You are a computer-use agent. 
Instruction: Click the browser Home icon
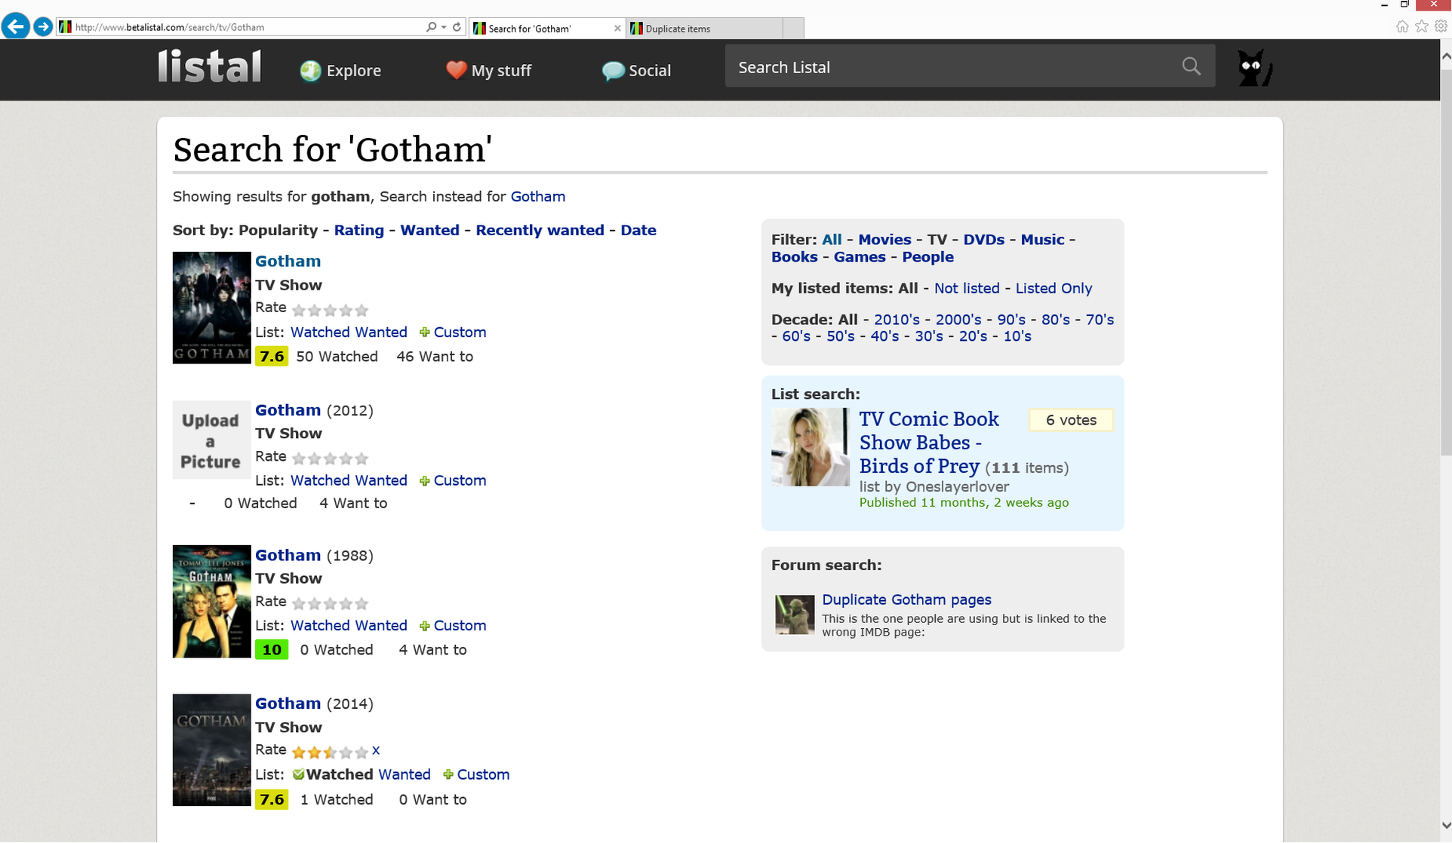(1402, 26)
